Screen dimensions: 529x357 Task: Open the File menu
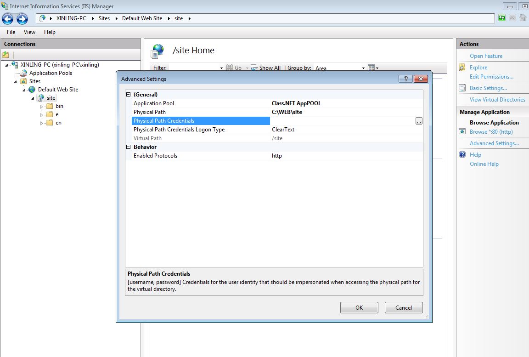tap(11, 32)
